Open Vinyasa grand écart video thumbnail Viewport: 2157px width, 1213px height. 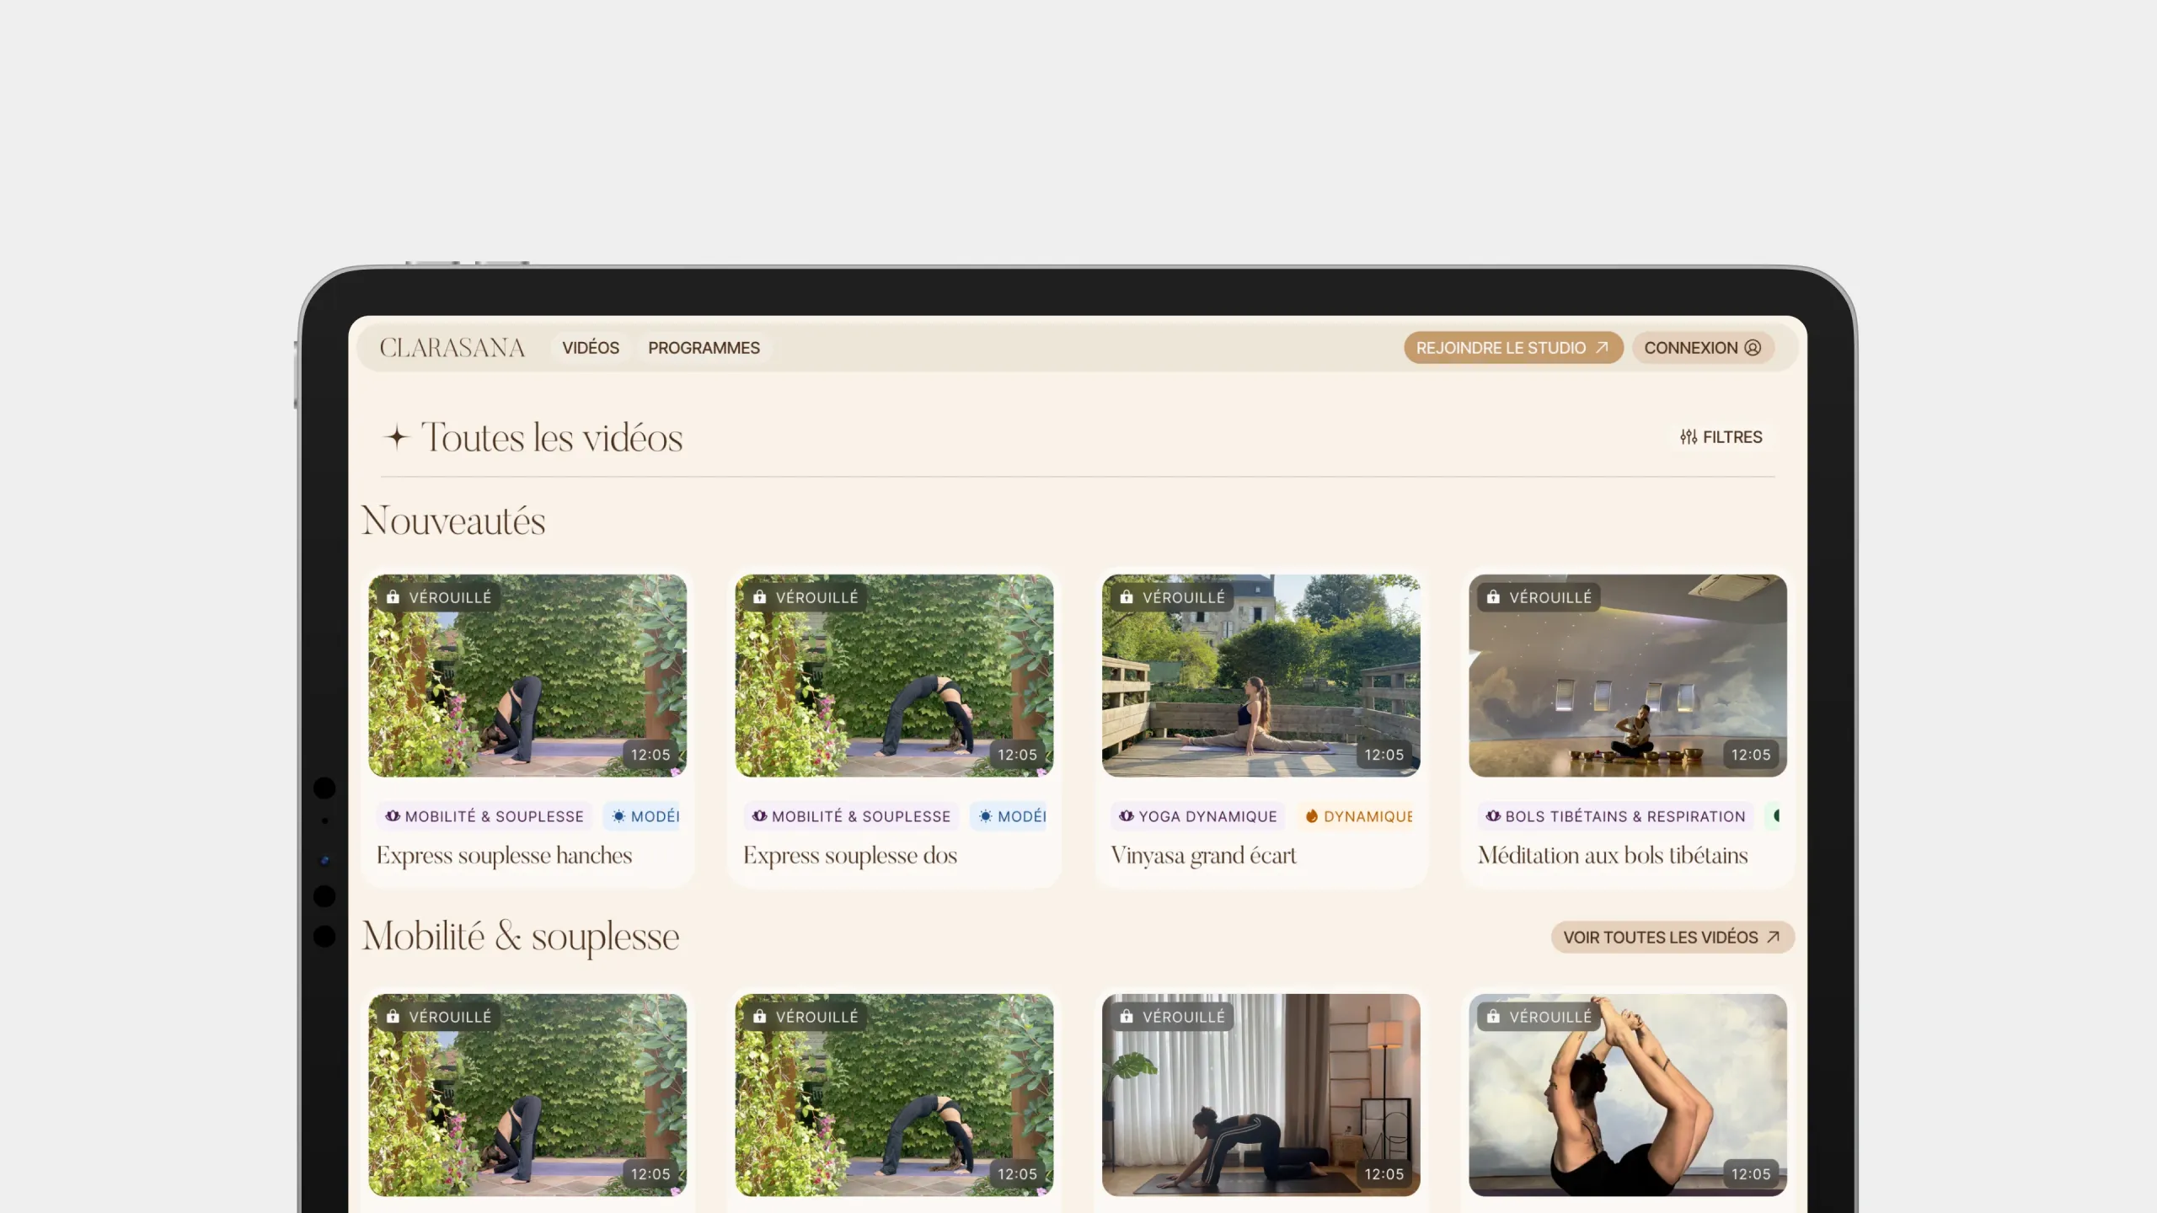1260,676
